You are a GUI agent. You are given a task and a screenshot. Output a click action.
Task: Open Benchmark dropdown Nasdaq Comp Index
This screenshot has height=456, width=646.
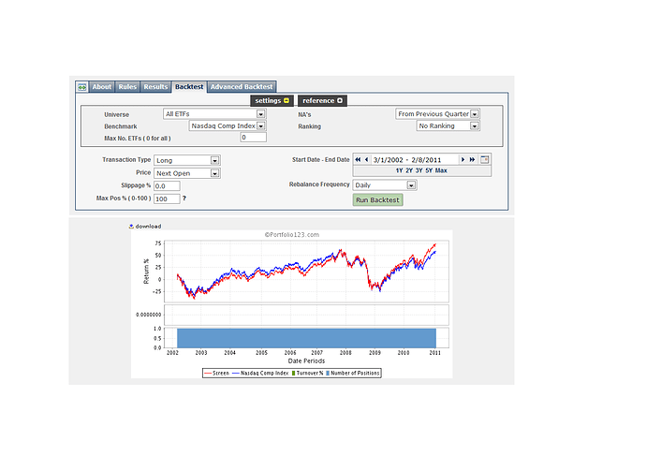coord(228,126)
